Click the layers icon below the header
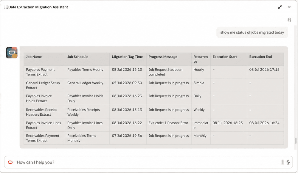298x173 pixels. pyautogui.click(x=289, y=20)
